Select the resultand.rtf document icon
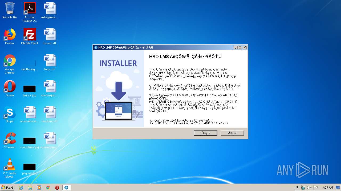The image size is (341, 191). pyautogui.click(x=50, y=115)
